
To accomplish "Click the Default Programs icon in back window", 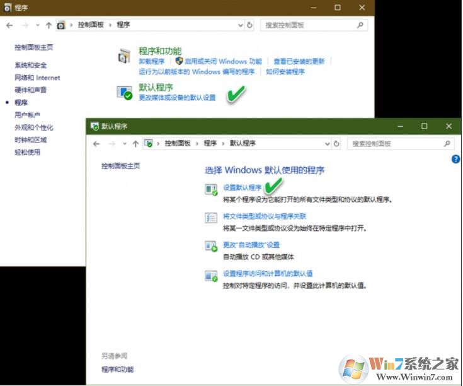I will [124, 93].
